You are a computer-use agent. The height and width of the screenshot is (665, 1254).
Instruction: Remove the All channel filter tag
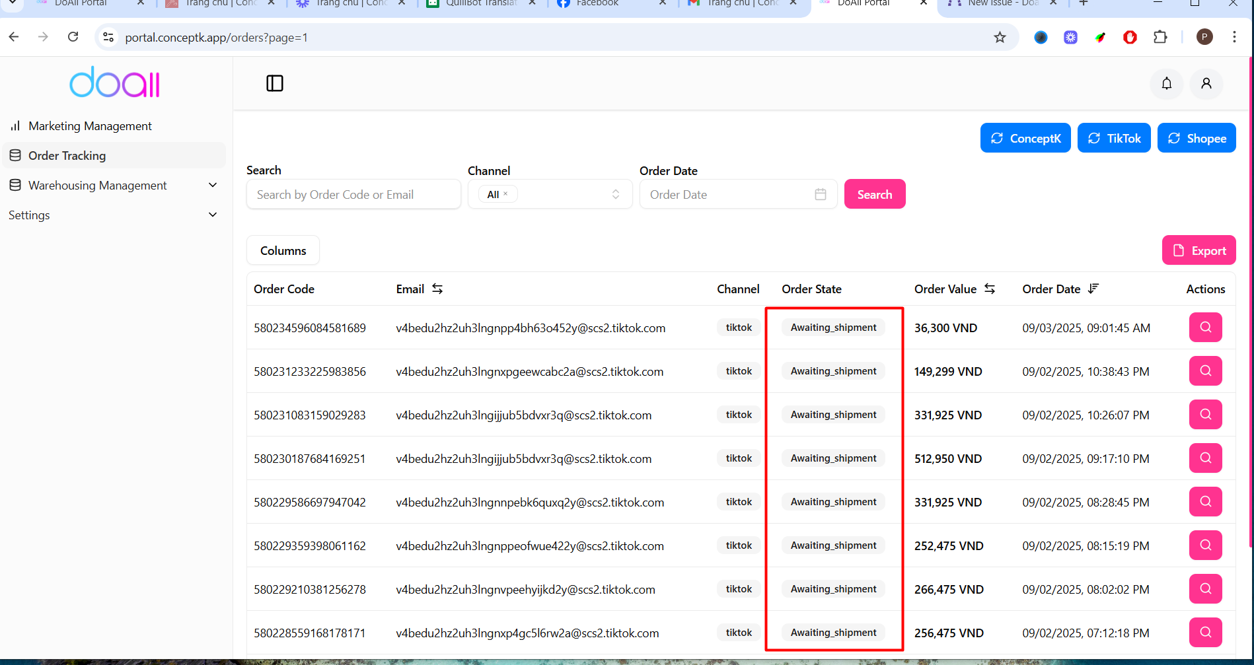tap(505, 194)
